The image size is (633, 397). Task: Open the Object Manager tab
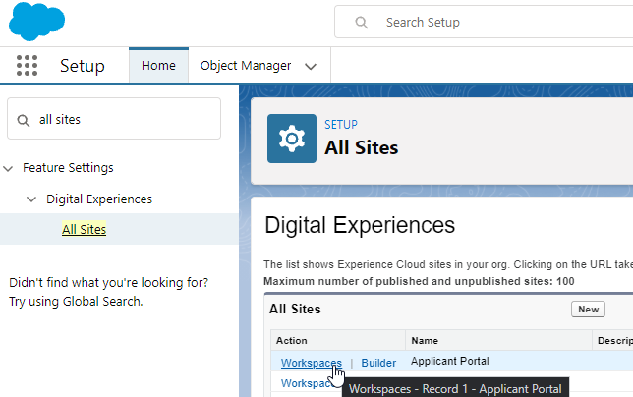(246, 66)
